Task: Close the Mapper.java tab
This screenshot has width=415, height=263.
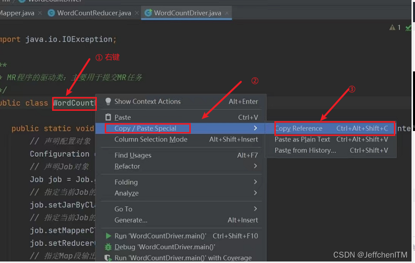Action: [40, 13]
